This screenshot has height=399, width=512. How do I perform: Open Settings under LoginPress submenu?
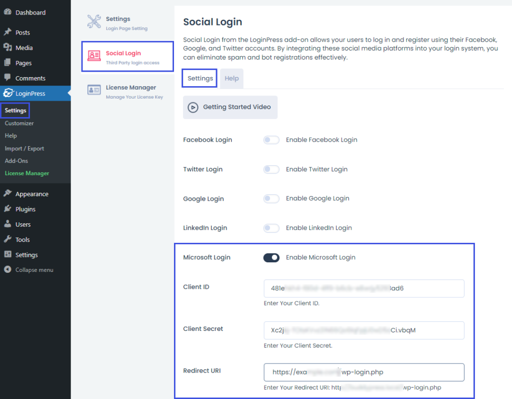[15, 111]
